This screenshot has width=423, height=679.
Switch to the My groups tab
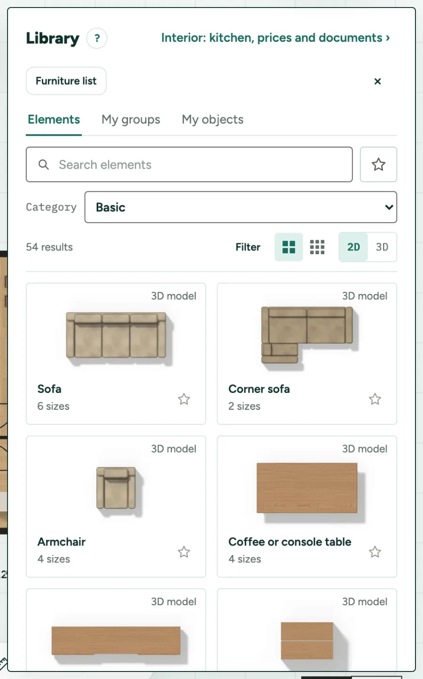coord(131,119)
